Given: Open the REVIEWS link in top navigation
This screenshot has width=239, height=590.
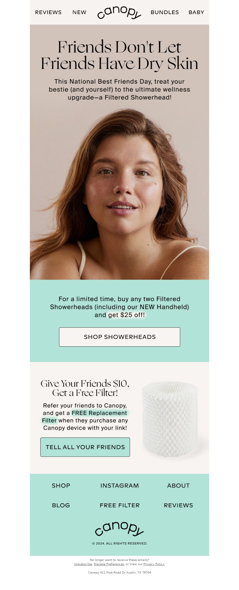Looking at the screenshot, I should (48, 12).
